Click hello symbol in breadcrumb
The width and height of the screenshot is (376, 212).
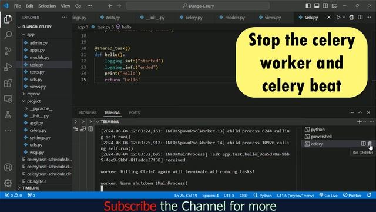click(x=124, y=27)
